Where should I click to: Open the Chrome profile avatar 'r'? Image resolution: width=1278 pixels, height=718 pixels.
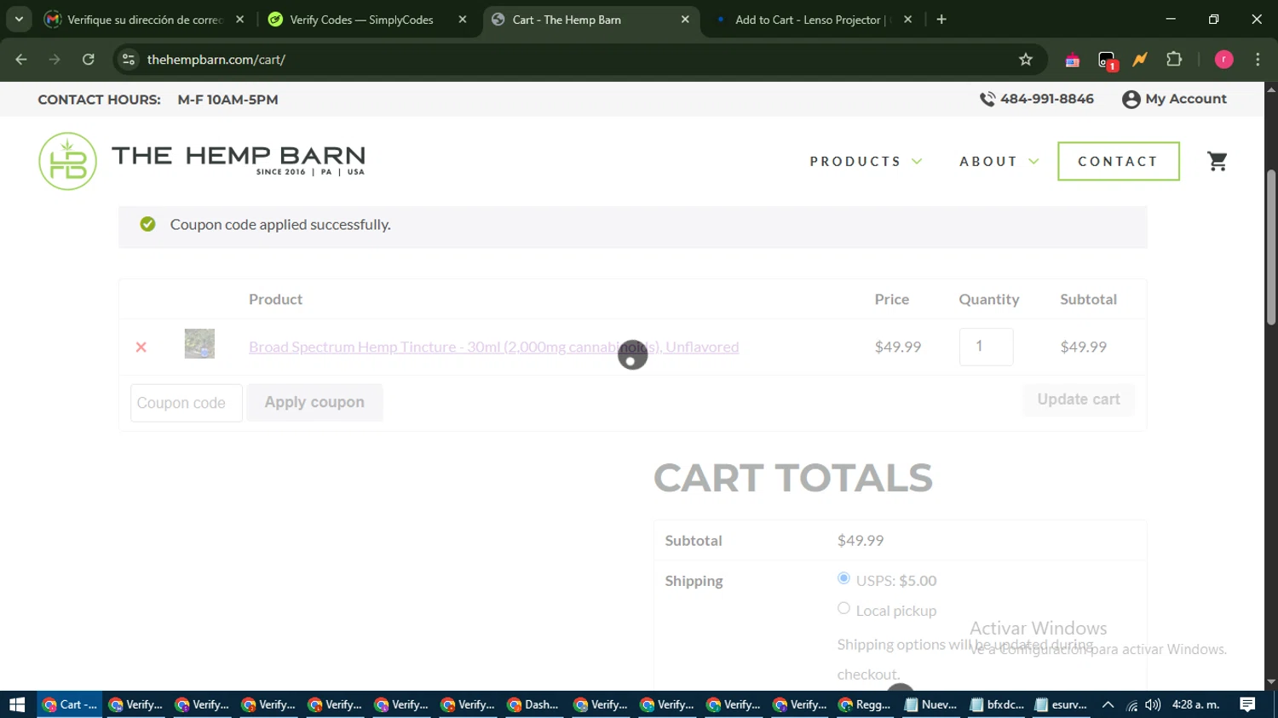pyautogui.click(x=1223, y=60)
